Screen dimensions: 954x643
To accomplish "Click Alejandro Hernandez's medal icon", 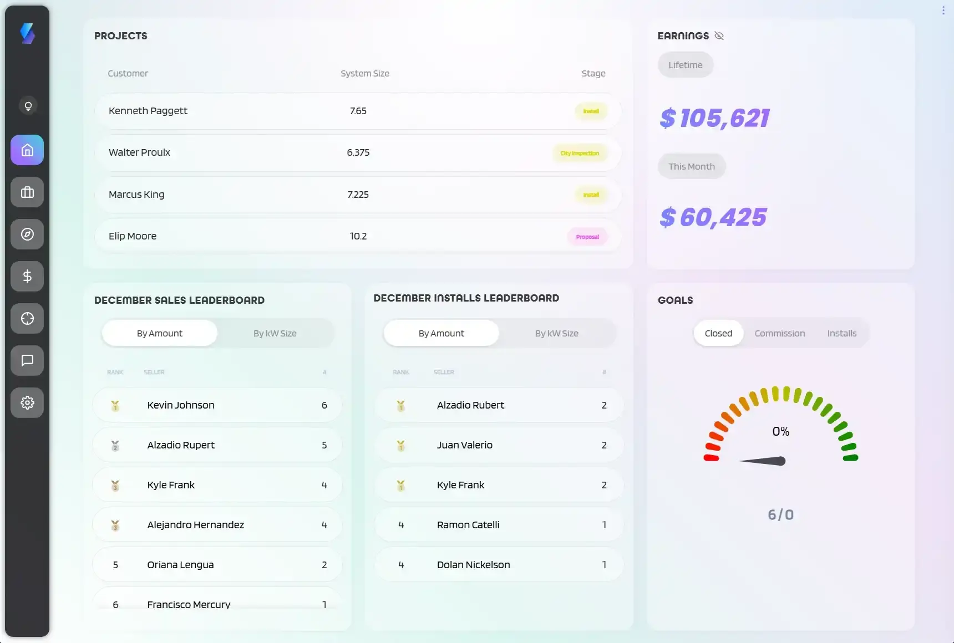I will 115,525.
